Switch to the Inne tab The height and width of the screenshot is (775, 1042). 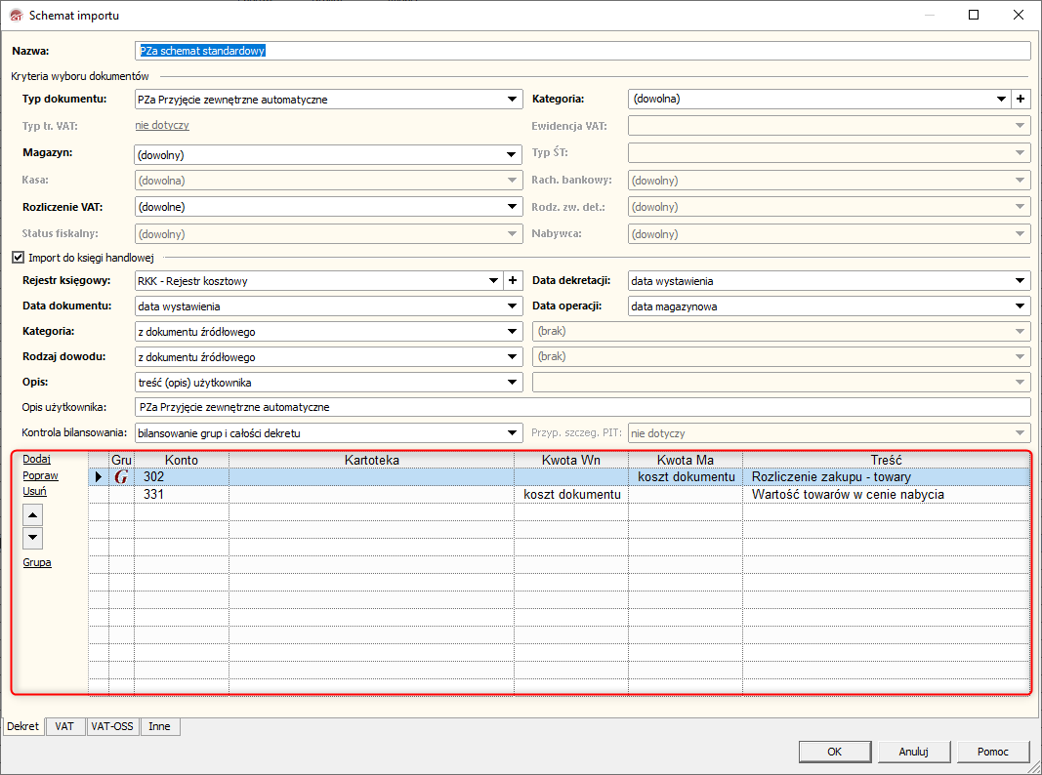coord(159,727)
